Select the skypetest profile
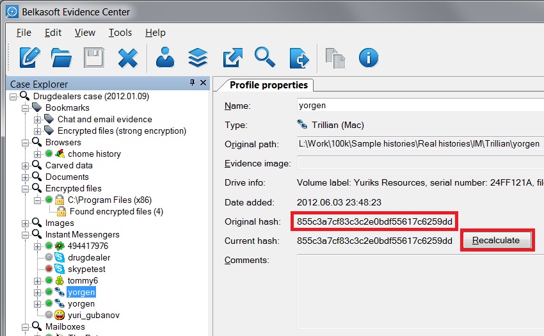This screenshot has width=544, height=336. point(86,269)
